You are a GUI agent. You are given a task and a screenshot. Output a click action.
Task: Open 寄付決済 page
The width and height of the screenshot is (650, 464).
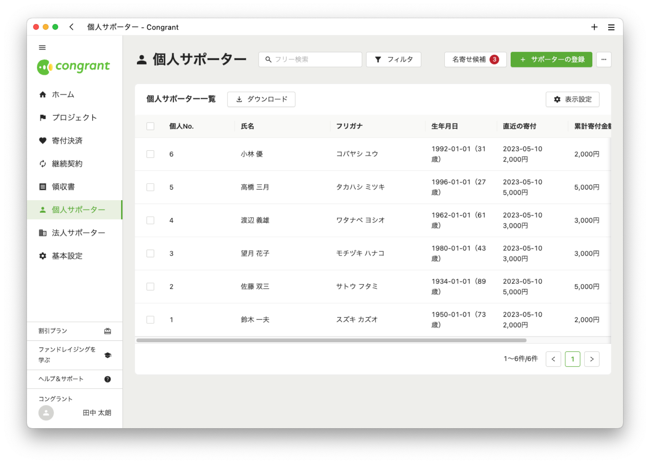click(75, 141)
